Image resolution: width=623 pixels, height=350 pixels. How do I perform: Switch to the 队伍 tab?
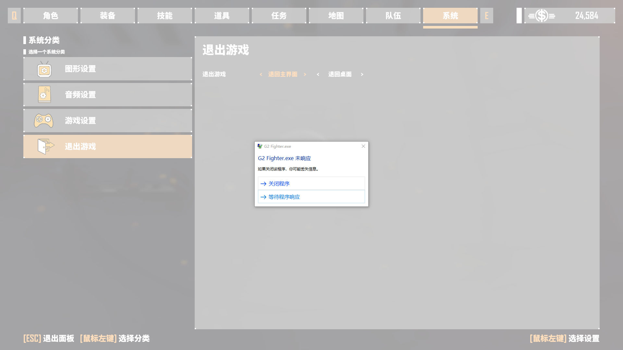[393, 16]
